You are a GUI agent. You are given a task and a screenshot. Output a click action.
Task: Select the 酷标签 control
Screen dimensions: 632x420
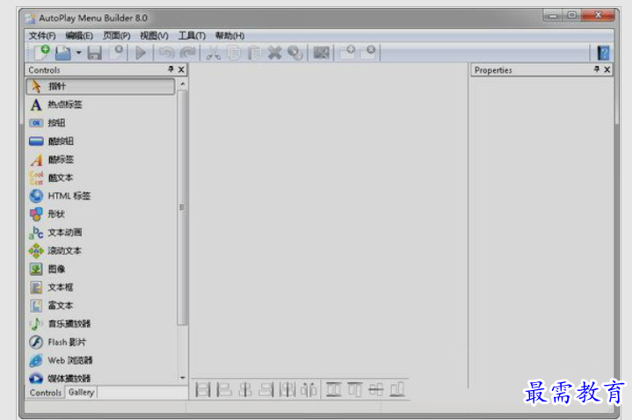click(100, 160)
